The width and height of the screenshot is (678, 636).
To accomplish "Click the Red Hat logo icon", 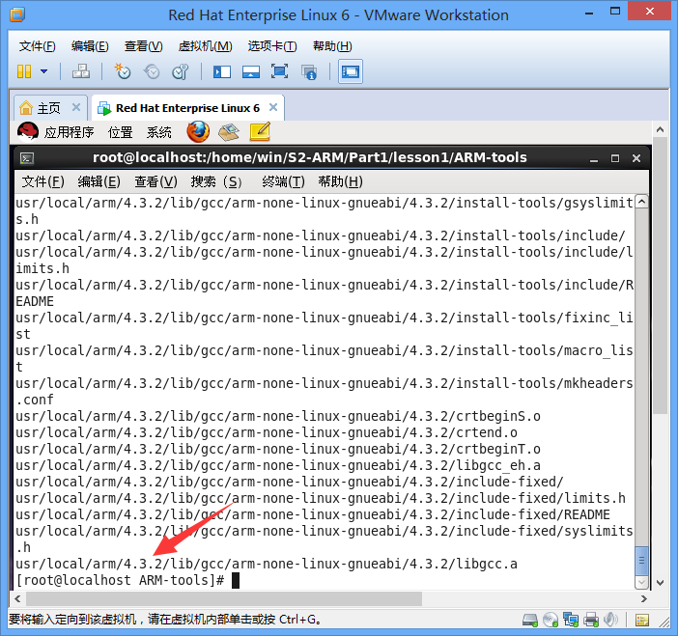I will tap(28, 131).
